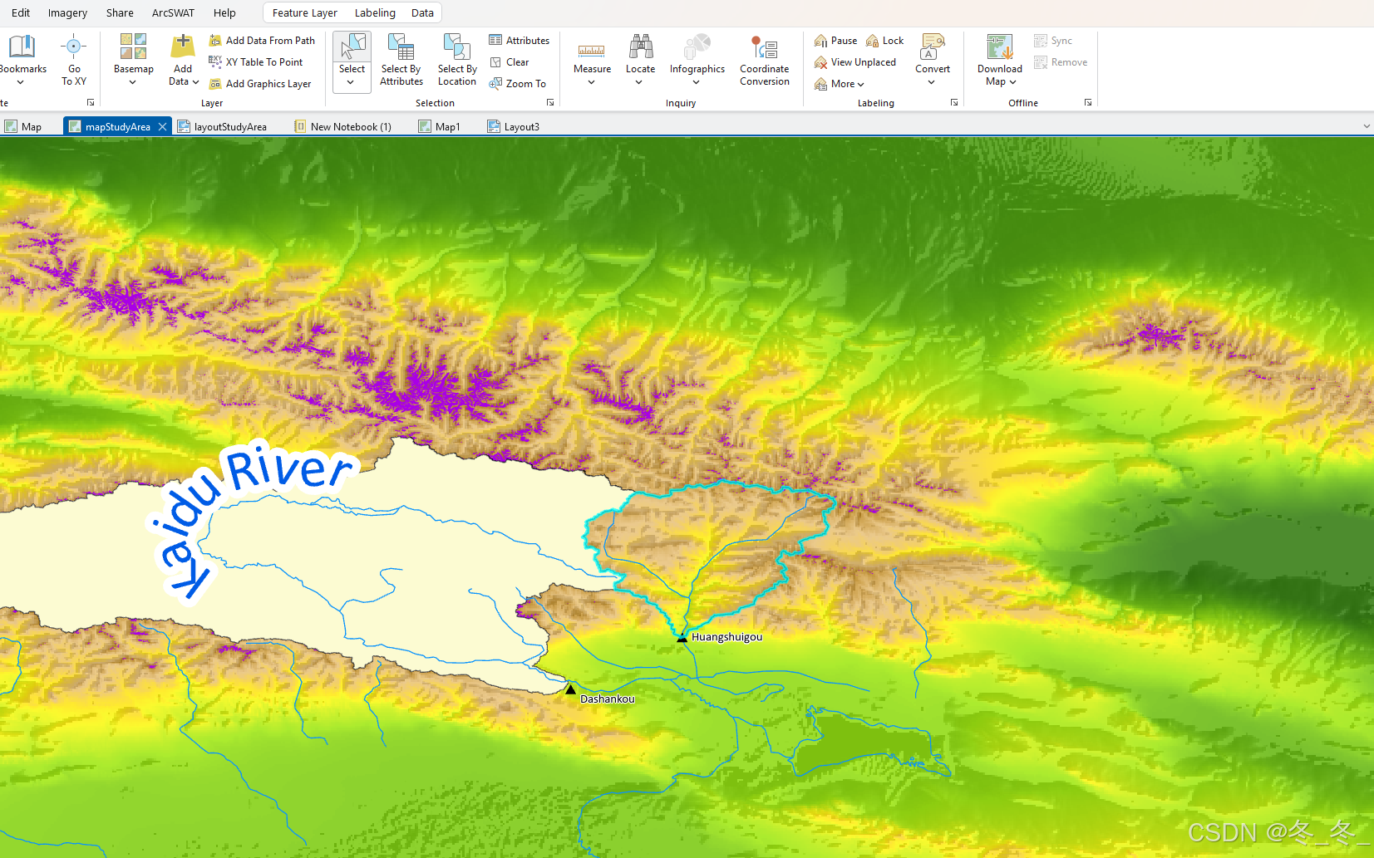Choose Add Data From Path
Viewport: 1374px width, 858px height.
(262, 41)
